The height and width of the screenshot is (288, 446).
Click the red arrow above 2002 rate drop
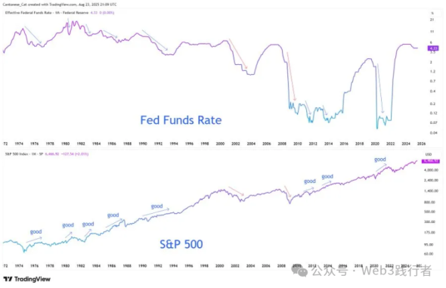pyautogui.click(x=238, y=54)
